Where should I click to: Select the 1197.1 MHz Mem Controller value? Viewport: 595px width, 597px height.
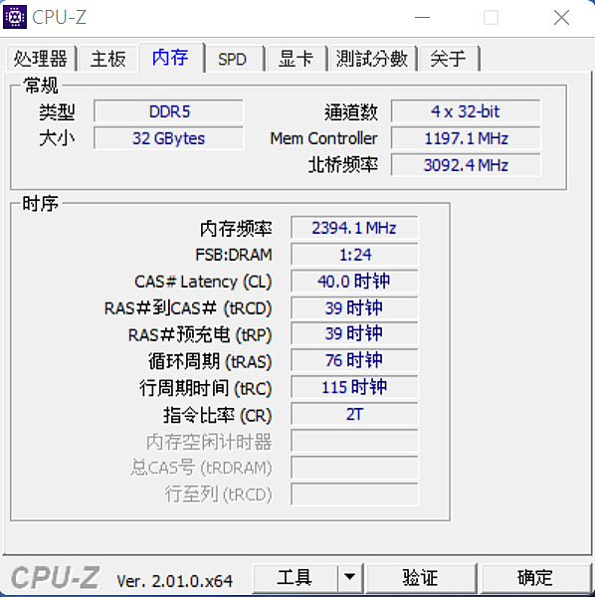point(466,138)
